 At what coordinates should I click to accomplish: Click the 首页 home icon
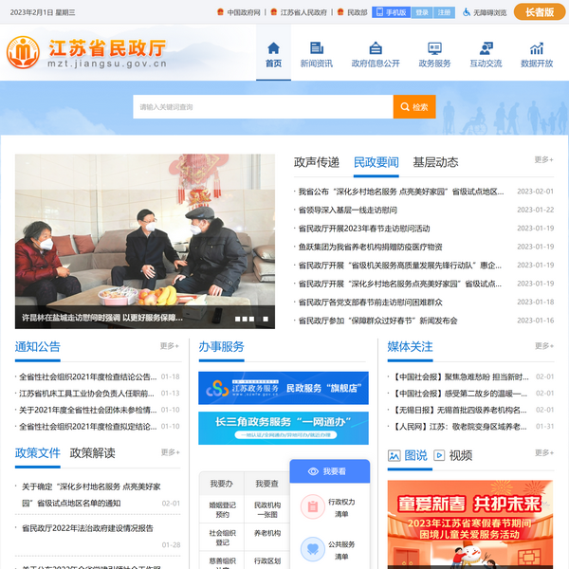pyautogui.click(x=273, y=47)
